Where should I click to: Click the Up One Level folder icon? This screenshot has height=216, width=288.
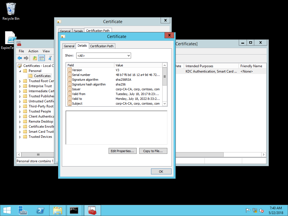35,58
